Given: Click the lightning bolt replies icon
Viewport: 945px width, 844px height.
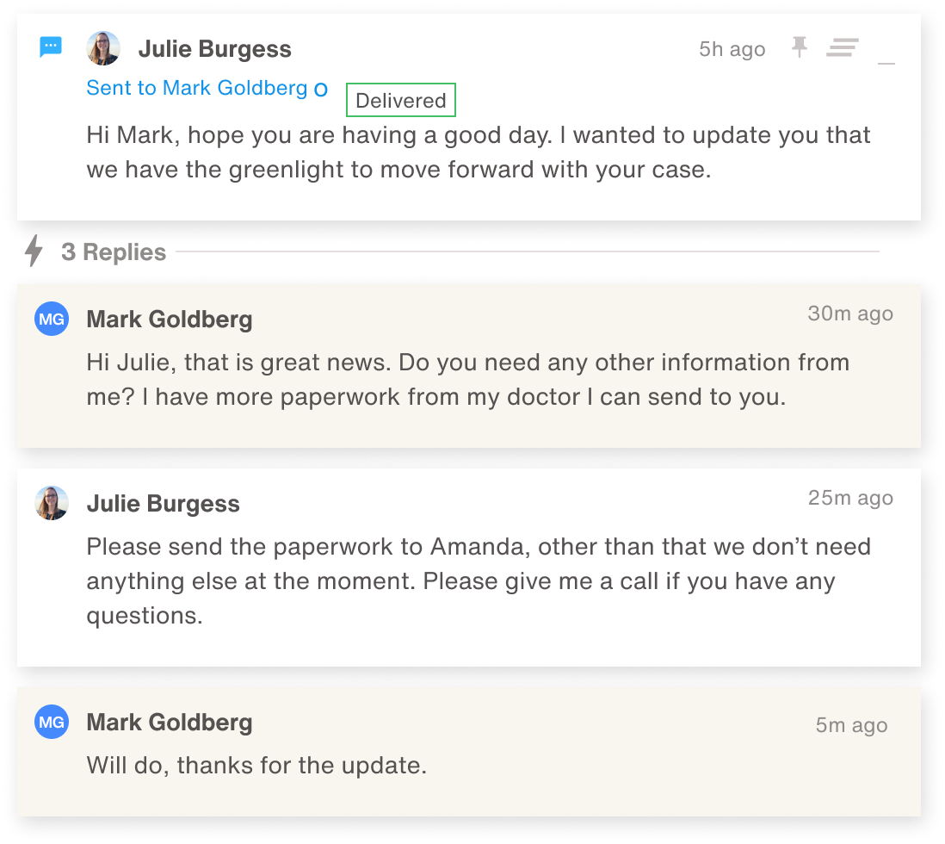Looking at the screenshot, I should 34,251.
